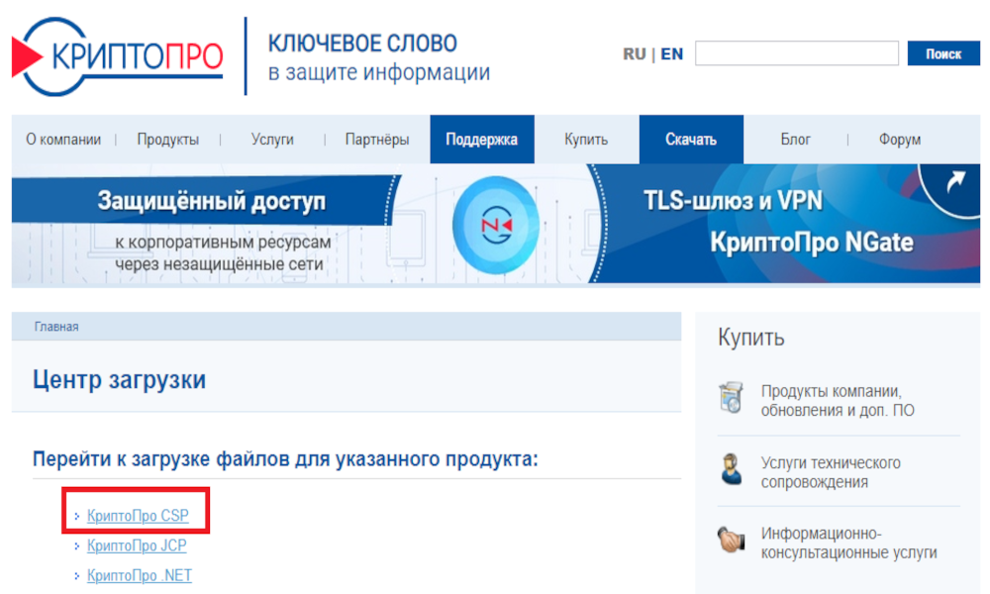Click the banner arrow icon
Viewport: 990px width, 594px height.
tap(955, 182)
